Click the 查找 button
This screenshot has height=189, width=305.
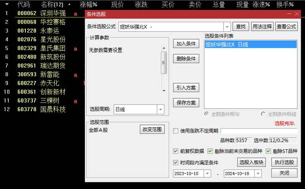pos(241,27)
